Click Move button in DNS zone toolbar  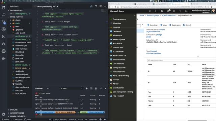[163, 25]
